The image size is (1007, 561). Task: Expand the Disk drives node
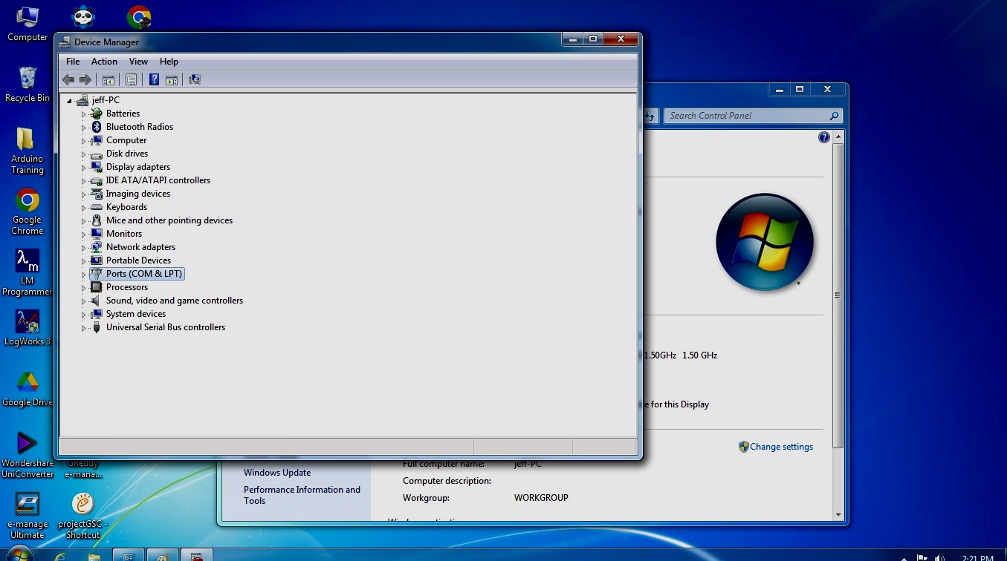pos(83,154)
